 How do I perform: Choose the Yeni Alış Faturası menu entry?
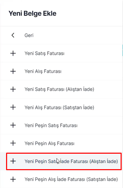point(43,71)
